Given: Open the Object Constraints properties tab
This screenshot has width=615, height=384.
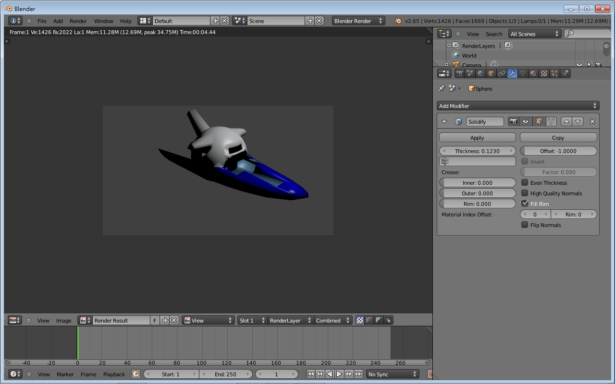Looking at the screenshot, I should 502,73.
